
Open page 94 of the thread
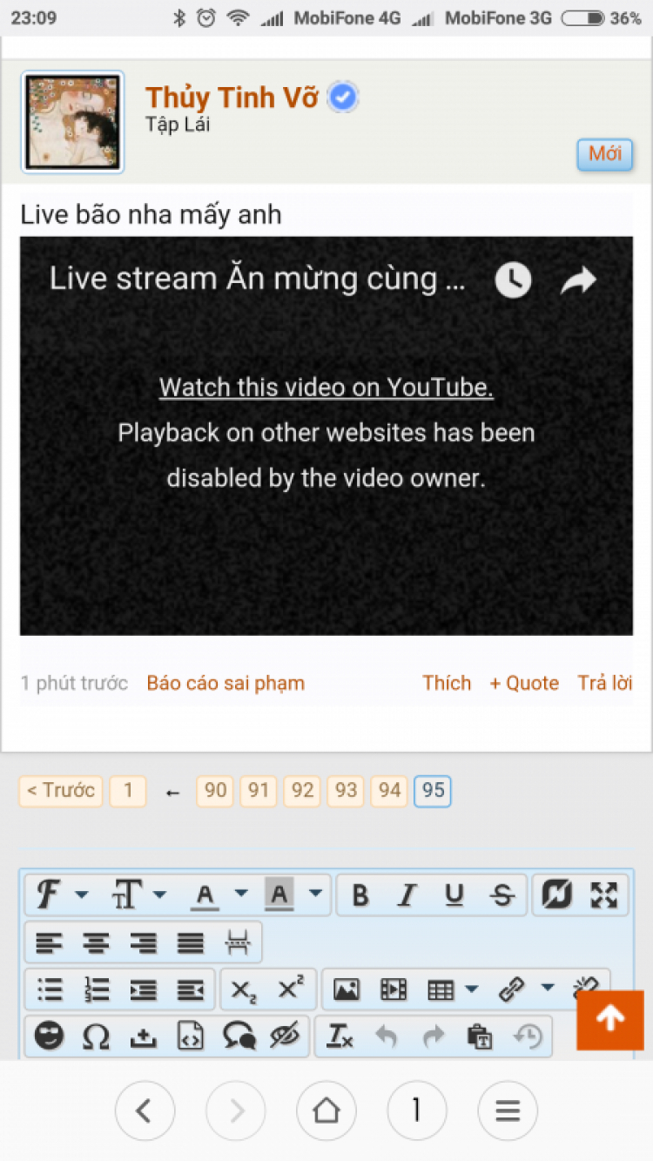(389, 791)
